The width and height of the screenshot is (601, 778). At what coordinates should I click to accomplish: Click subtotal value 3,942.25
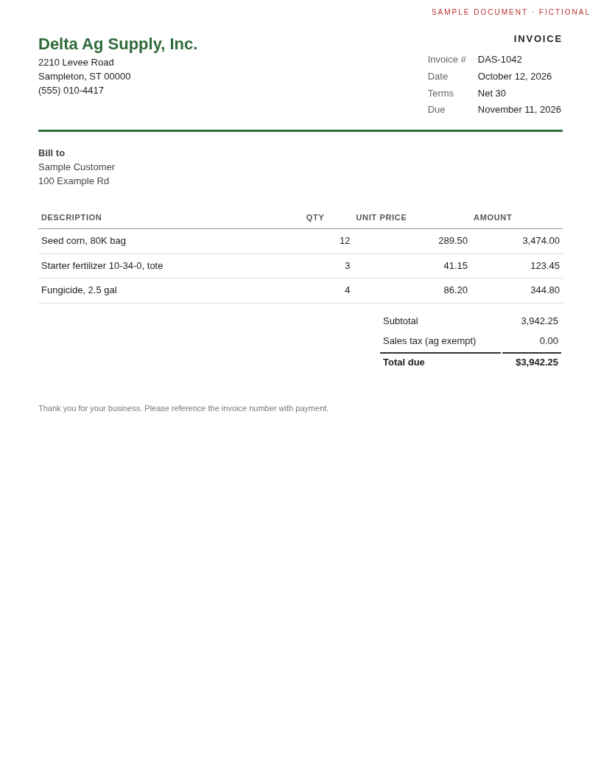(x=540, y=321)
